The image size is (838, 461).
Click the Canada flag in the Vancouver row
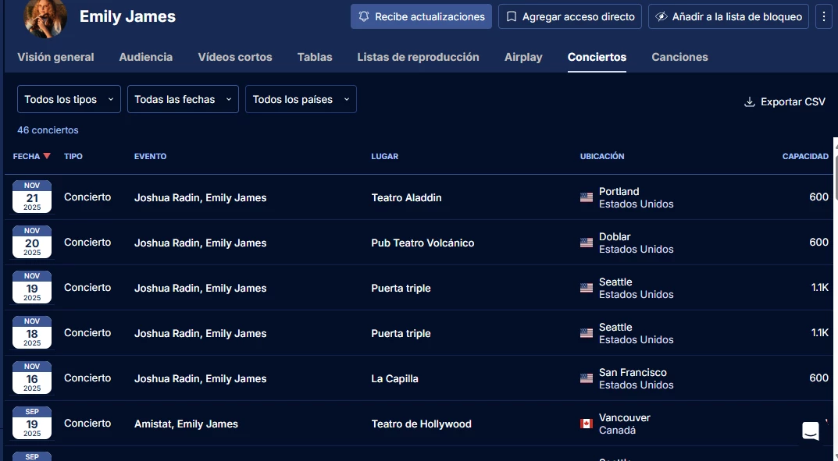[x=587, y=424]
